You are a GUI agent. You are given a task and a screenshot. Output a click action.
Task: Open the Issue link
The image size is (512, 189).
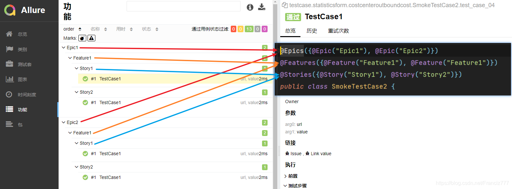pos(296,154)
